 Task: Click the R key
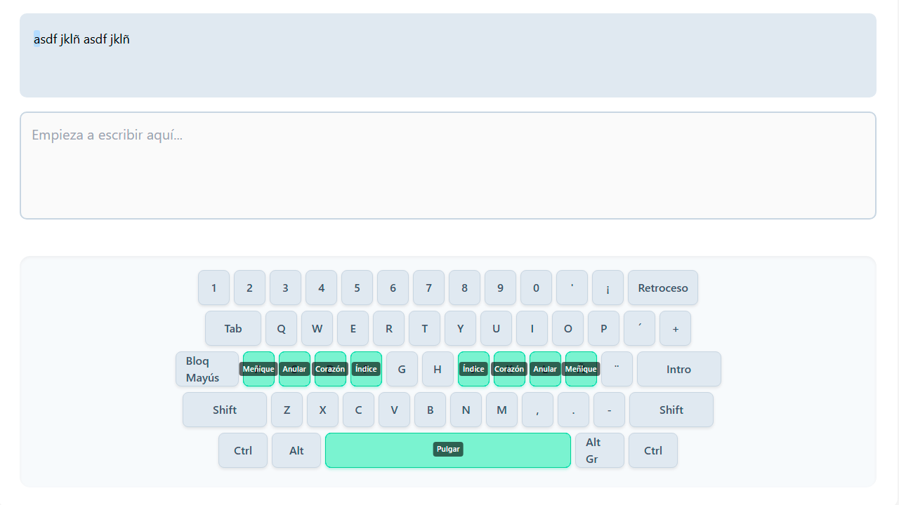[389, 328]
